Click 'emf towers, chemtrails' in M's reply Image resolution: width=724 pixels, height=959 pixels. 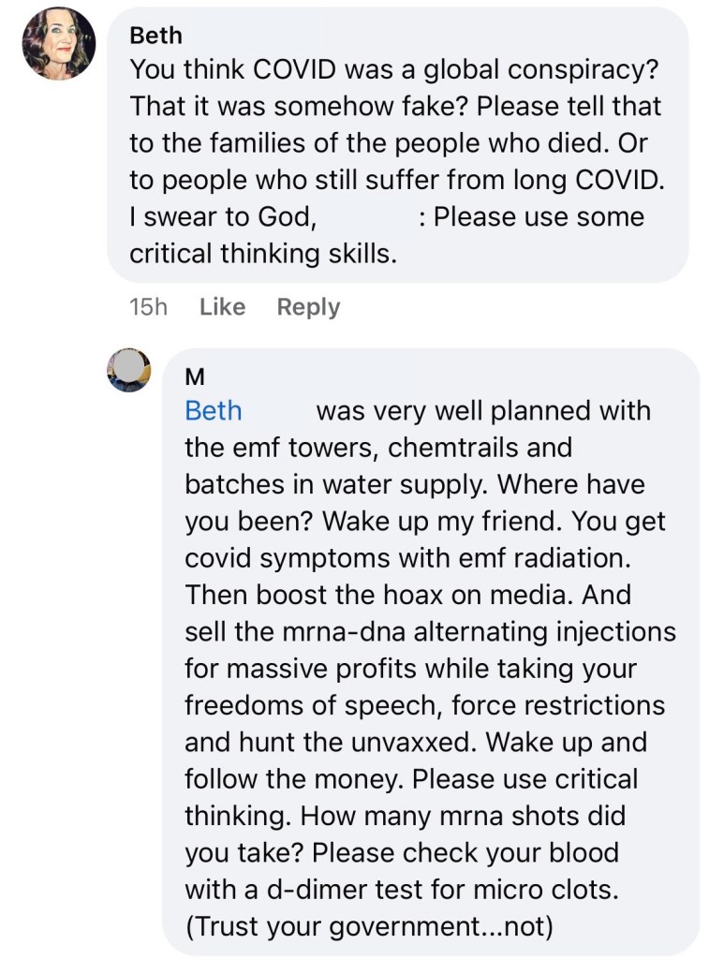(x=376, y=448)
